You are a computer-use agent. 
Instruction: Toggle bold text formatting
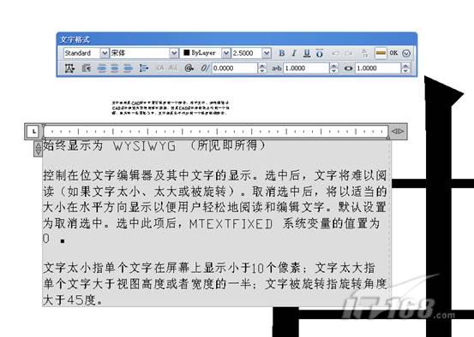click(x=281, y=53)
